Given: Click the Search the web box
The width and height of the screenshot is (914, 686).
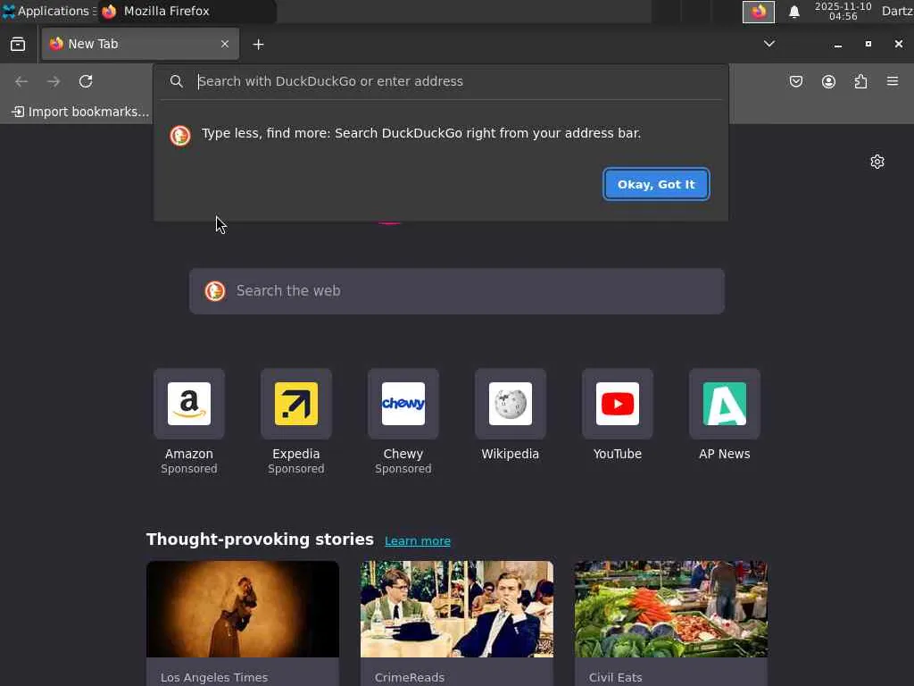Looking at the screenshot, I should click(x=456, y=291).
